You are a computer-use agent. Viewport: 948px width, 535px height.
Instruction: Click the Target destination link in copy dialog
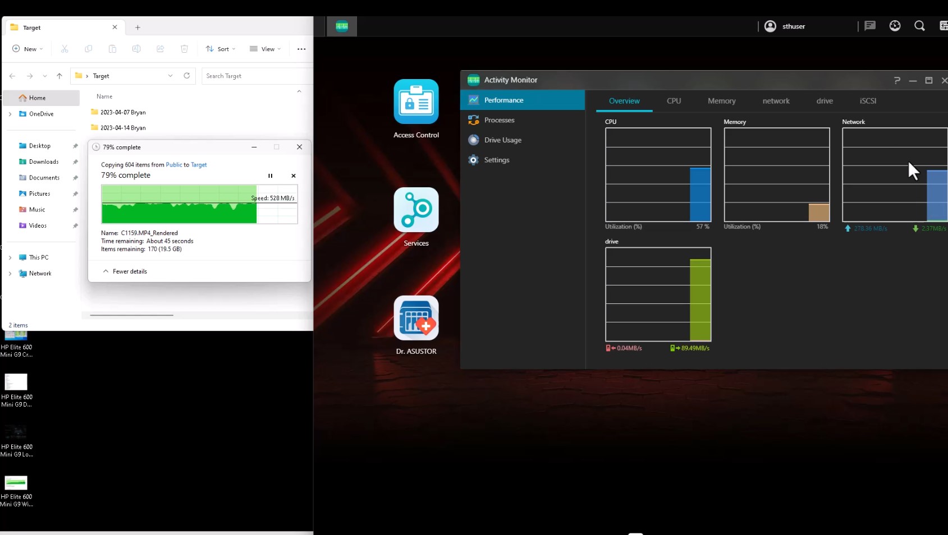click(199, 165)
